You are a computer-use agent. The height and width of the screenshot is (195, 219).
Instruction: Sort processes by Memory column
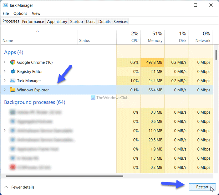click(x=152, y=37)
